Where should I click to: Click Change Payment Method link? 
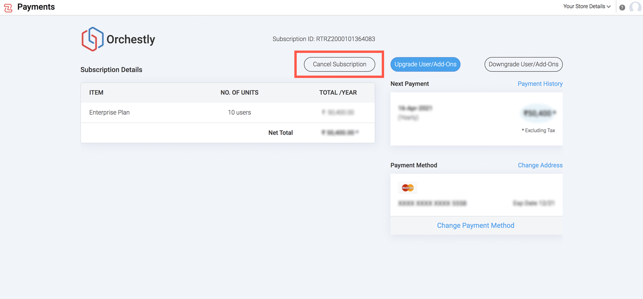[475, 225]
